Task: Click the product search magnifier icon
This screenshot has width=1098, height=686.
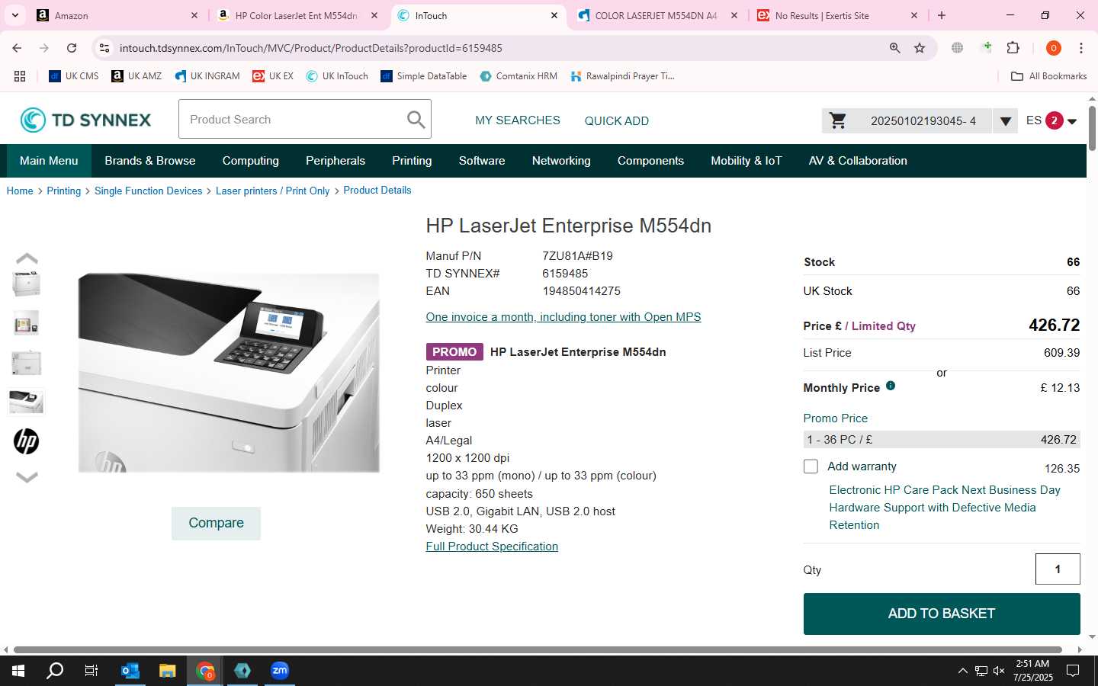Action: pos(416,120)
